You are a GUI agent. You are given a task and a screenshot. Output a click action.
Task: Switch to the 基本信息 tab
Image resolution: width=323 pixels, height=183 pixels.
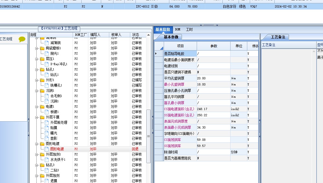point(163,29)
